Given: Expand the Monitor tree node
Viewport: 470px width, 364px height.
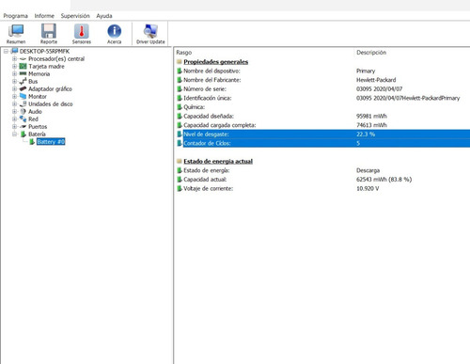Looking at the screenshot, I should (14, 96).
